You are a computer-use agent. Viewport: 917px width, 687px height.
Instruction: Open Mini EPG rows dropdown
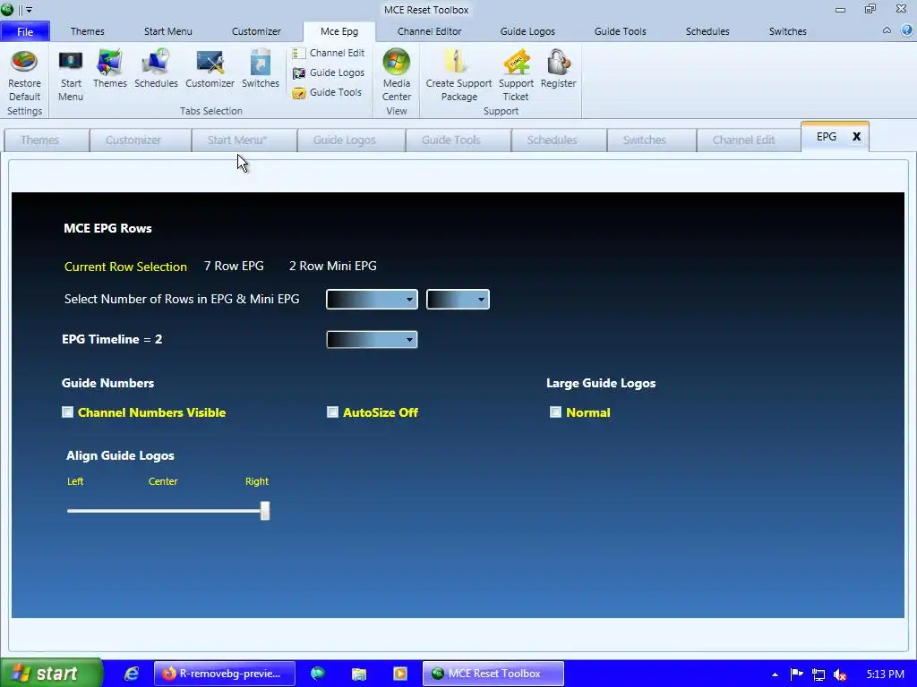(458, 299)
